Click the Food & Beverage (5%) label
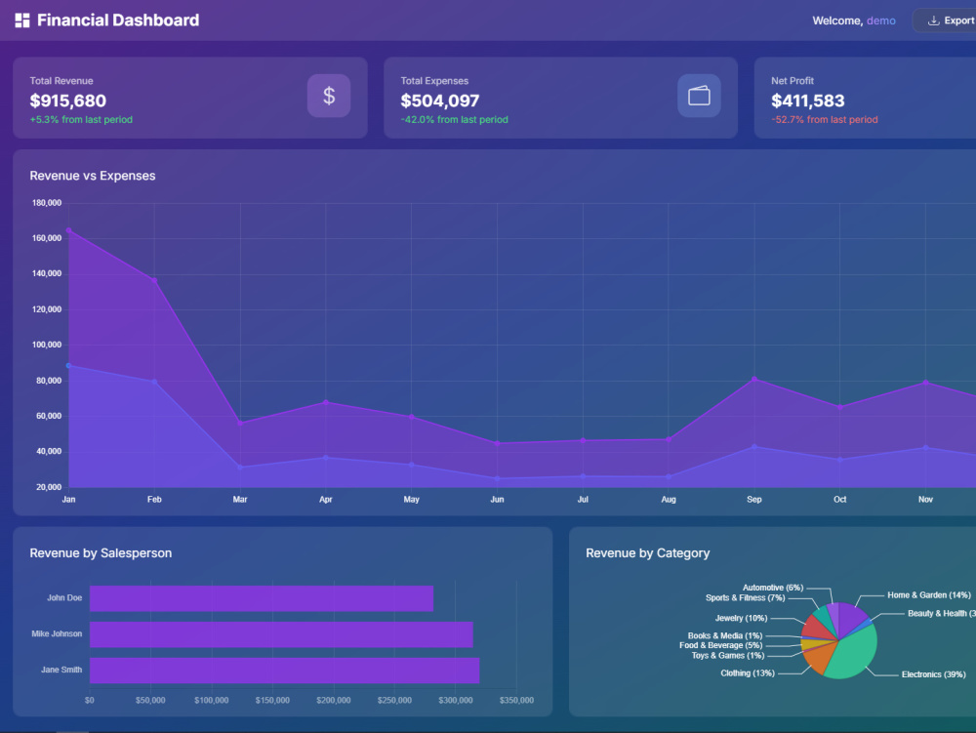976x733 pixels. click(x=721, y=646)
